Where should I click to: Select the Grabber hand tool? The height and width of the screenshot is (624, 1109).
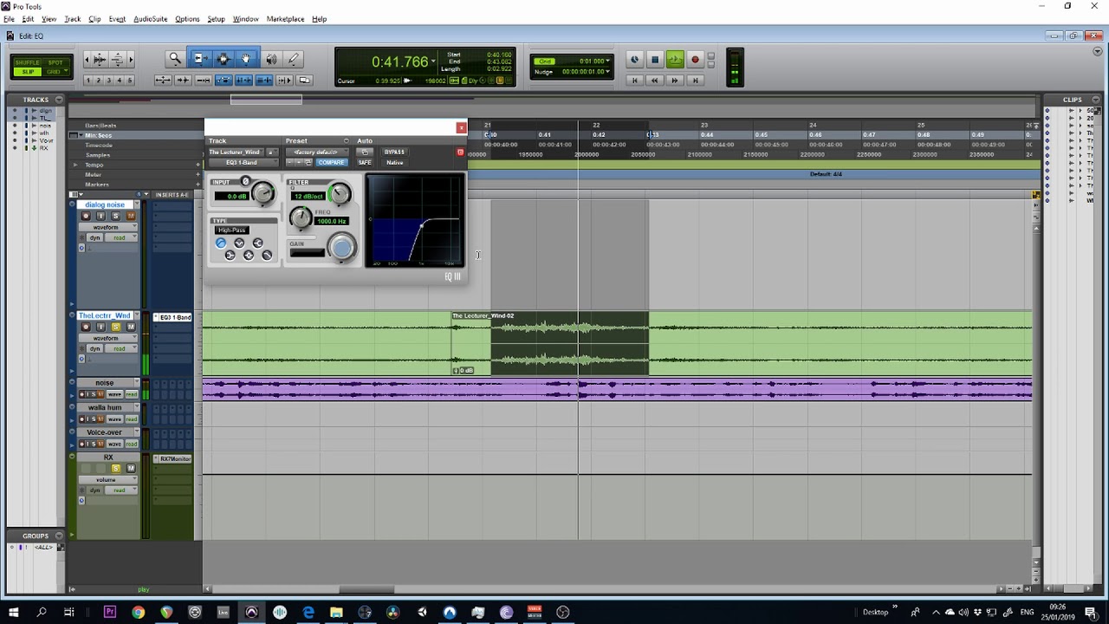[x=247, y=59]
